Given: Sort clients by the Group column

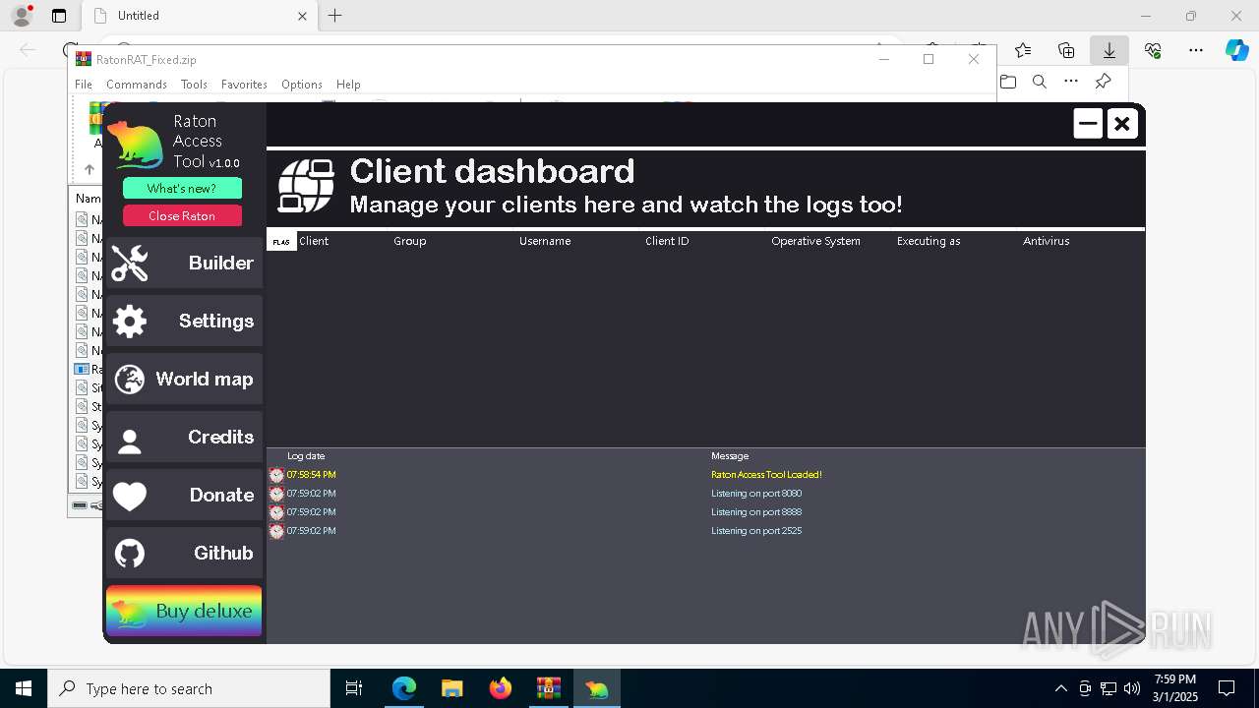Looking at the screenshot, I should pos(410,241).
